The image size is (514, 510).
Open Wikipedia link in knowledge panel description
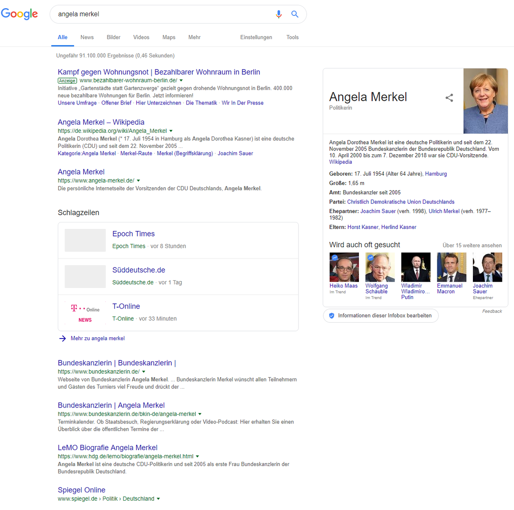pyautogui.click(x=341, y=162)
